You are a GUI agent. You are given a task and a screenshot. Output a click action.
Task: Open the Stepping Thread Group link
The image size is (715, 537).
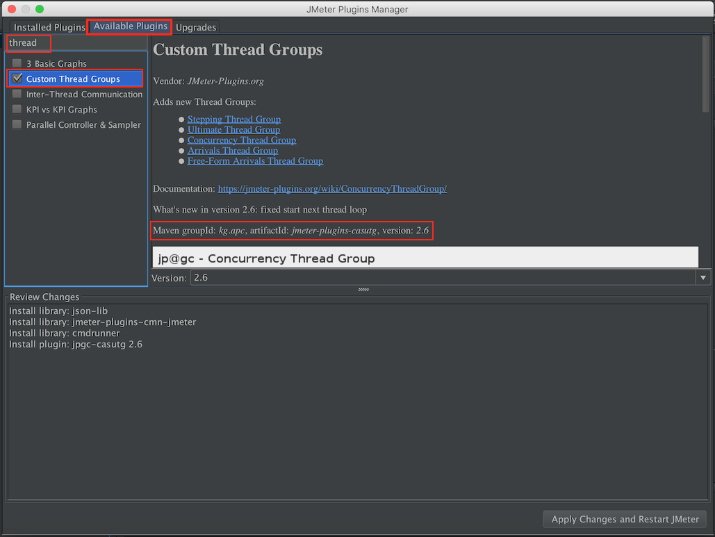pyautogui.click(x=234, y=119)
